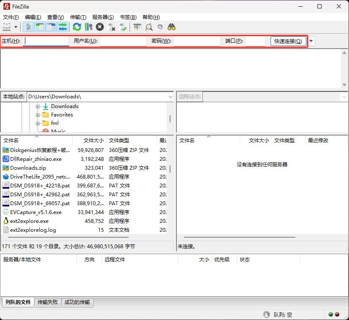Viewport: 349px width, 320px height.
Task: Select the DSM_DS918+_69057.pat file name
Action: coord(40,203)
